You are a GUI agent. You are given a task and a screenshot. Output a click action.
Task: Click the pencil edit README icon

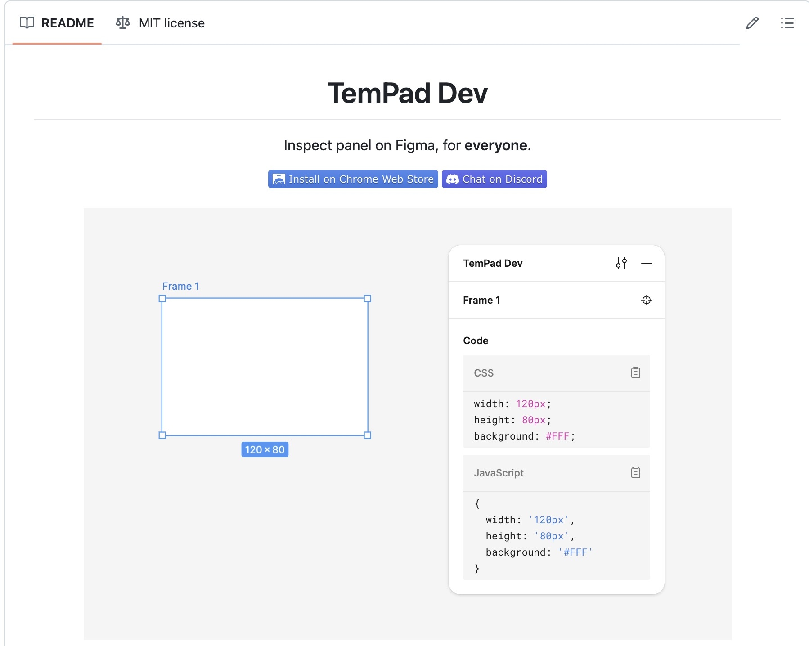pyautogui.click(x=752, y=23)
